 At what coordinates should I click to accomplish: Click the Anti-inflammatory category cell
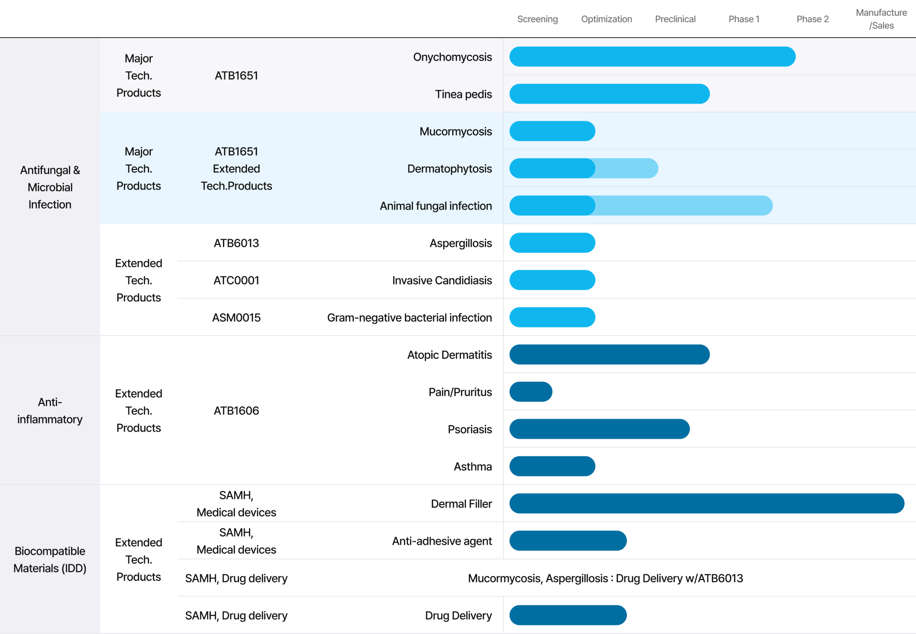click(x=50, y=411)
